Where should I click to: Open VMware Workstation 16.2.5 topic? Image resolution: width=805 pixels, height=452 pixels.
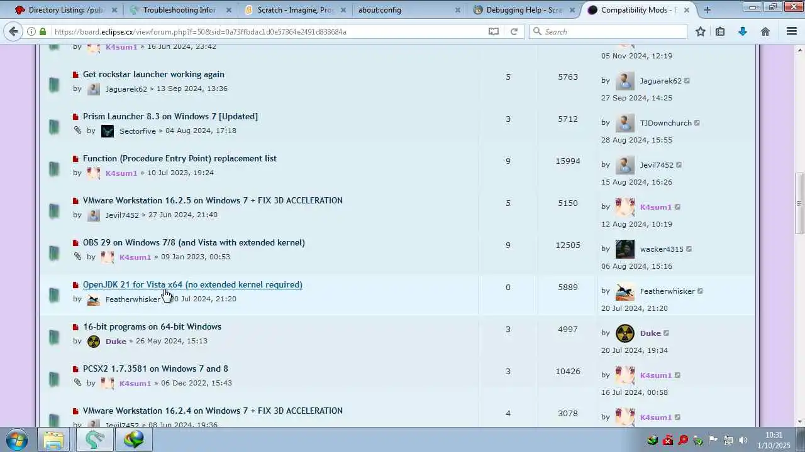tap(213, 200)
